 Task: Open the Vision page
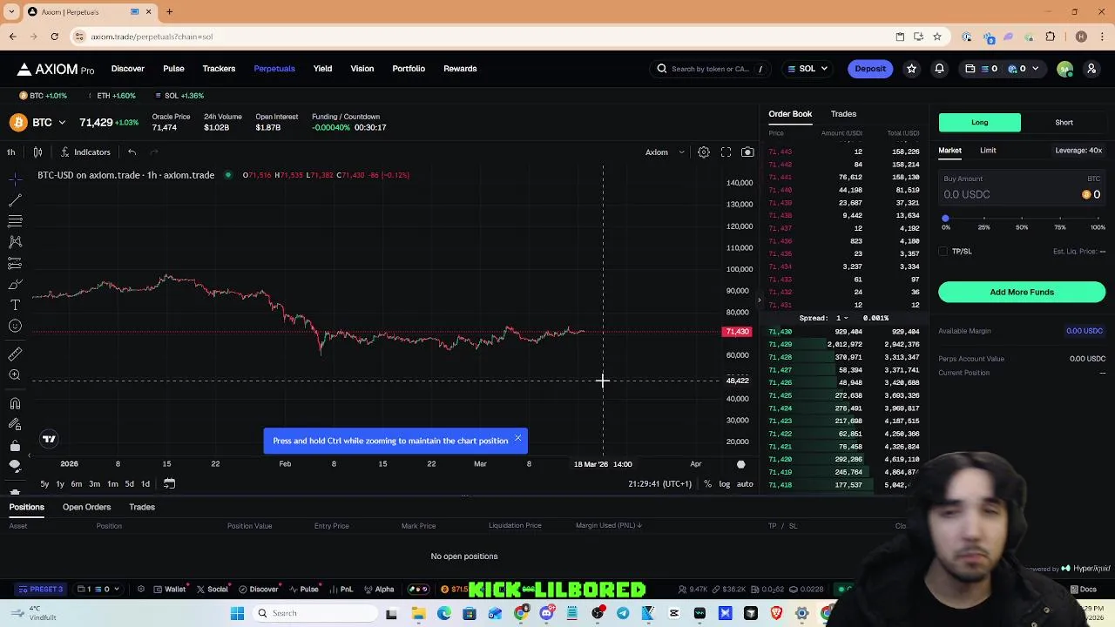click(362, 69)
